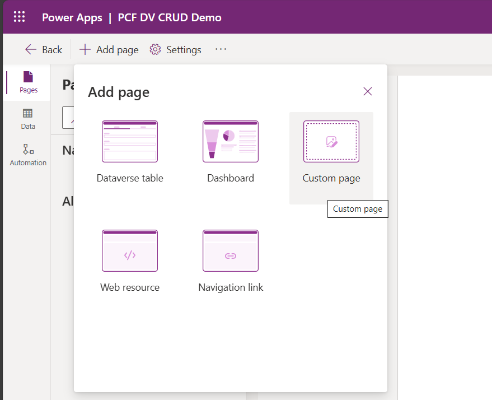Open the Data sidebar tab
This screenshot has height=400, width=492.
28,119
